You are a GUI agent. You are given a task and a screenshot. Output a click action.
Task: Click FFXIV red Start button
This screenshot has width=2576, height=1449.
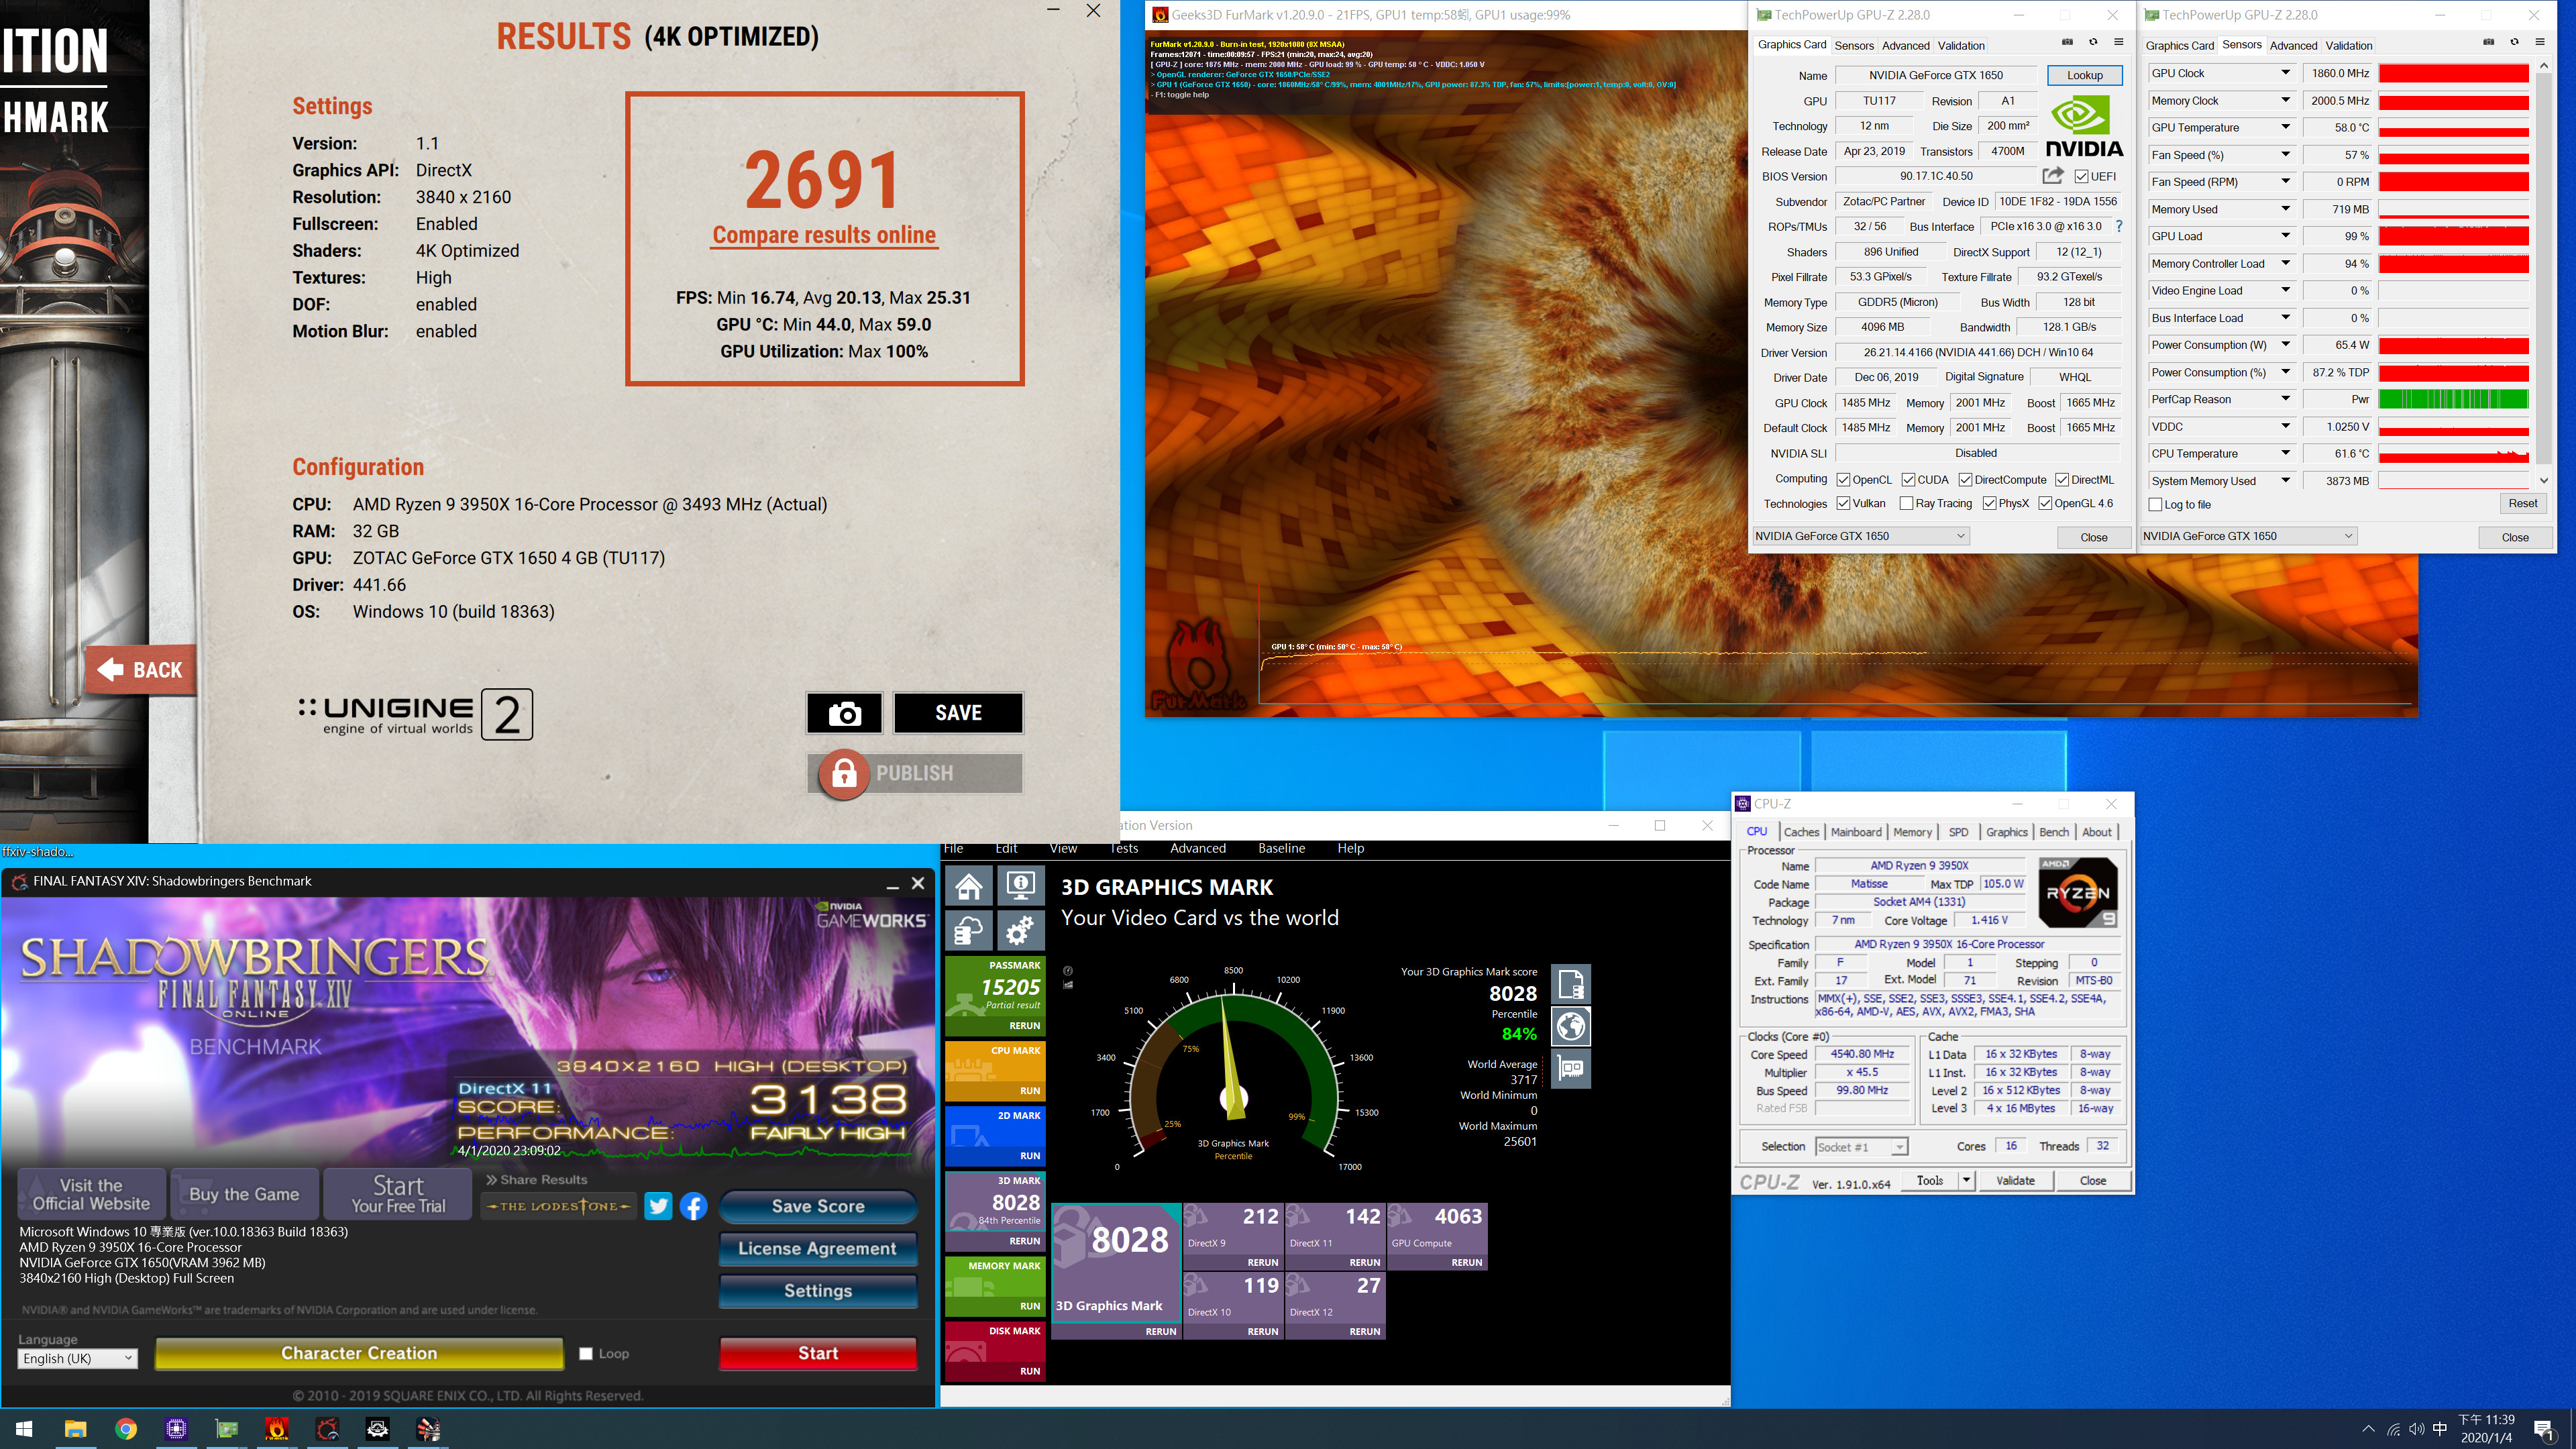coord(818,1353)
